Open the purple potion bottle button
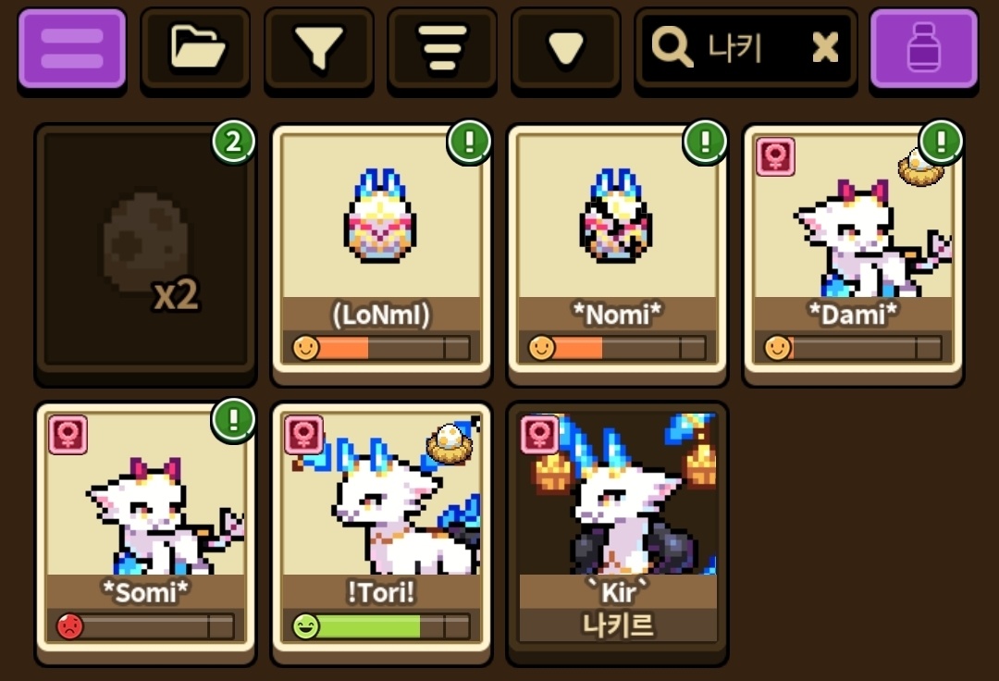 [924, 49]
